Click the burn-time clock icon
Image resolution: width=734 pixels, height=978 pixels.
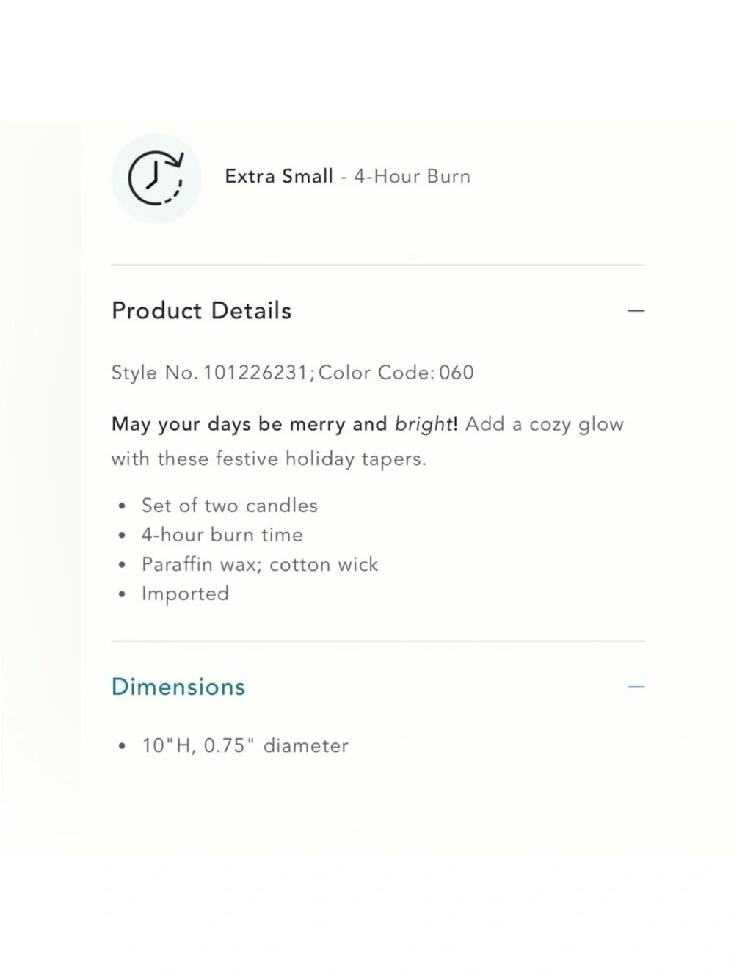point(156,178)
